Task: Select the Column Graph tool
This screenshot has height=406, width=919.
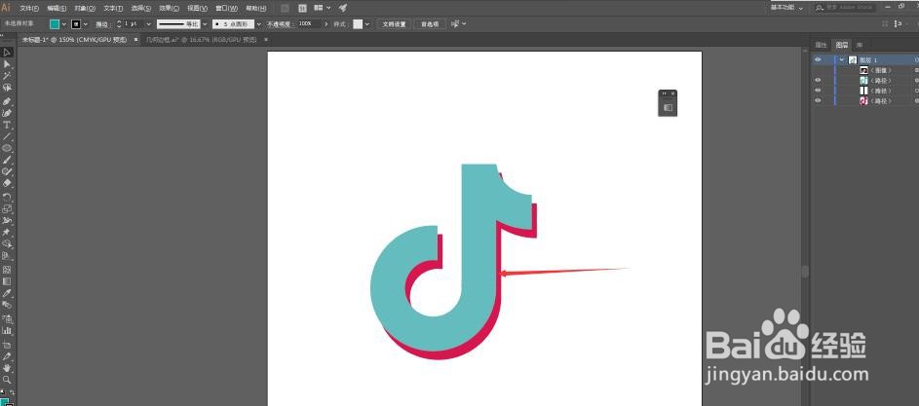Action: pos(7,331)
